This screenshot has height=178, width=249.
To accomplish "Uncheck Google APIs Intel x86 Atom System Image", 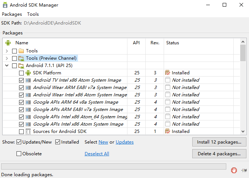I will [21, 124].
